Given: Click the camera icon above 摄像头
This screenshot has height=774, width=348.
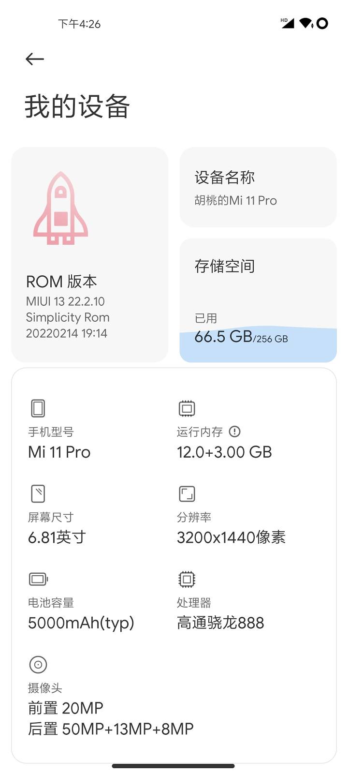Looking at the screenshot, I should pyautogui.click(x=38, y=665).
